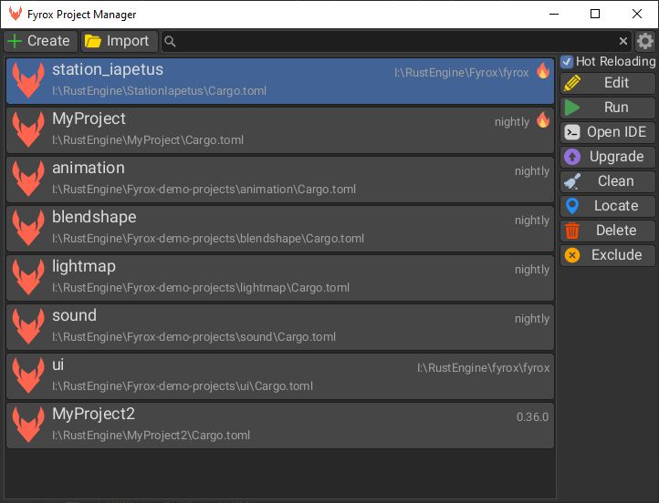Click the Create button label

pos(48,41)
